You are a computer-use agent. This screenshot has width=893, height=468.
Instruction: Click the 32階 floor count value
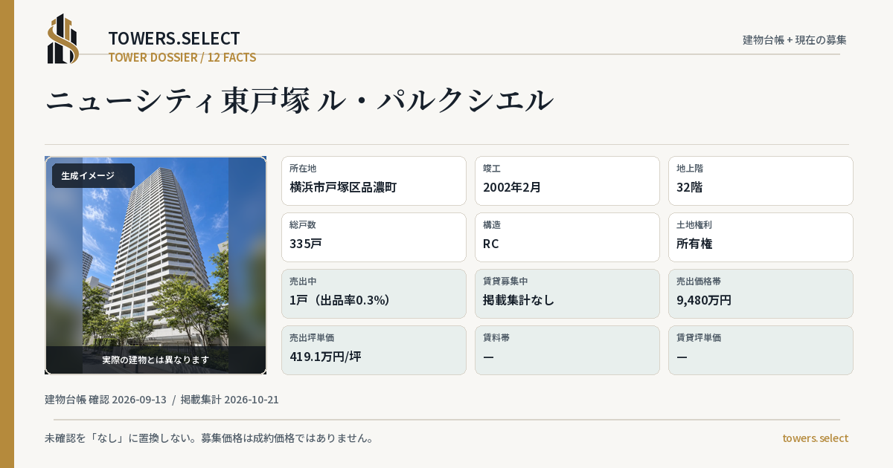689,187
